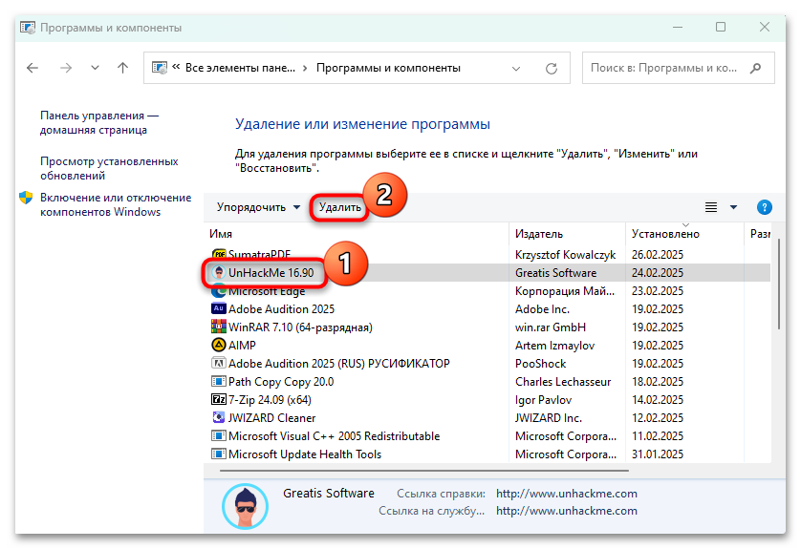Screen dimensions: 801x549
Task: Select the AIMP entry name
Action: point(242,345)
